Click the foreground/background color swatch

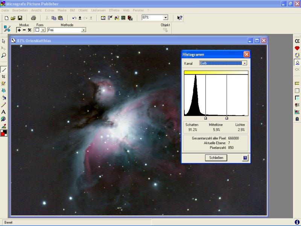coord(4,133)
